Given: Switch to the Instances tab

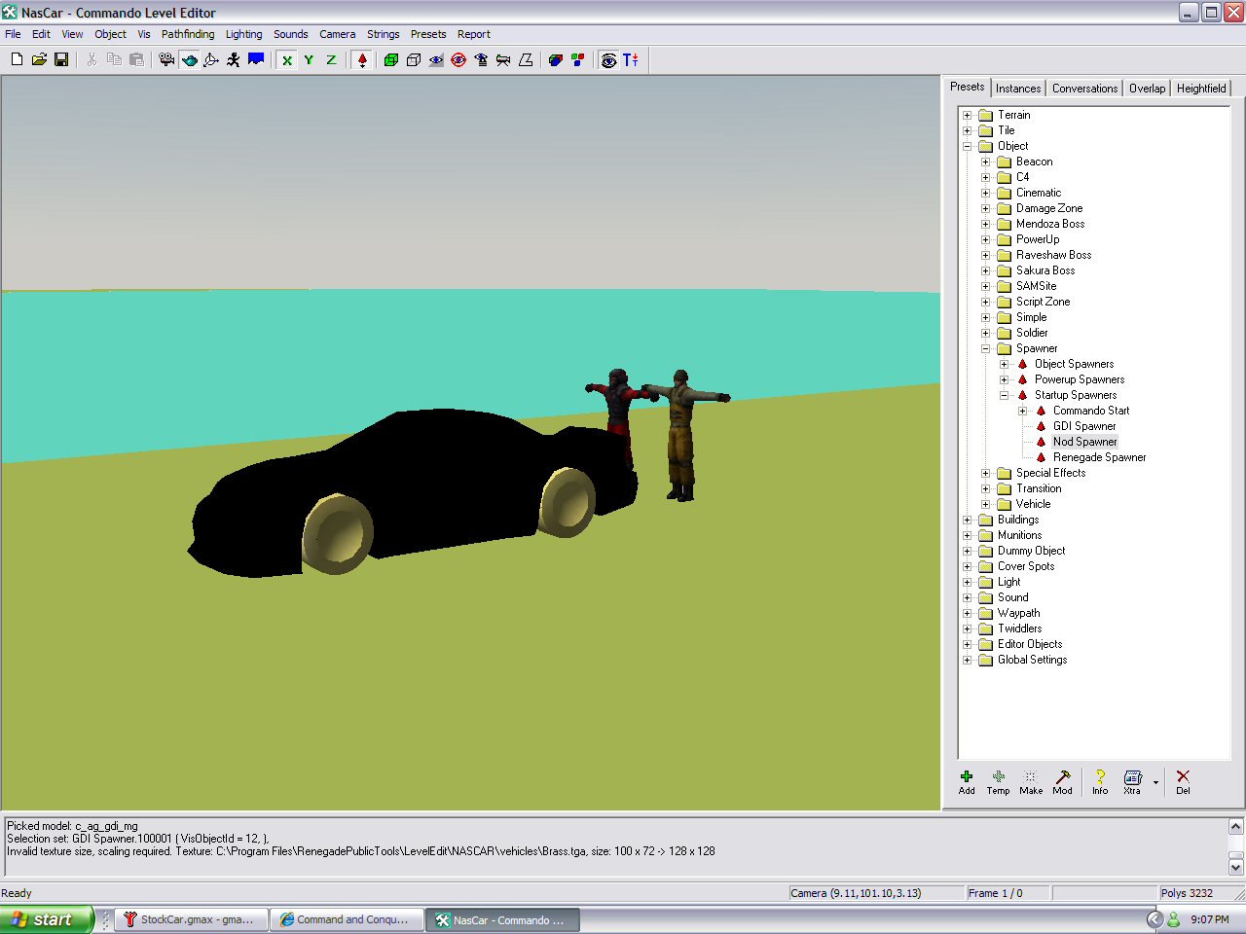Looking at the screenshot, I should click(1018, 89).
